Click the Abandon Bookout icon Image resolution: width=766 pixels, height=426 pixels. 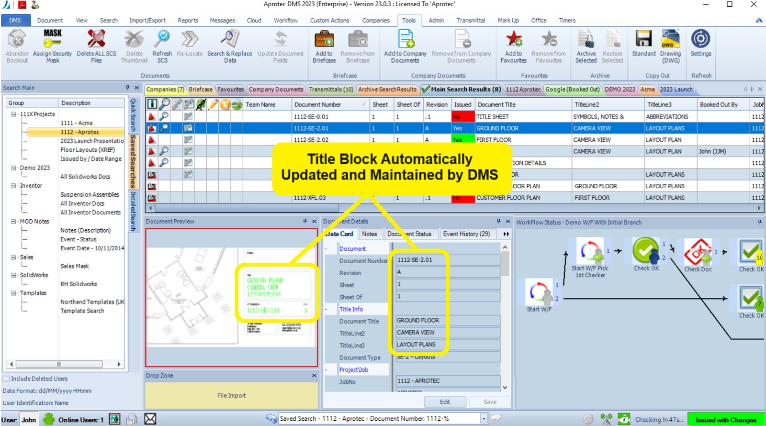pyautogui.click(x=17, y=39)
